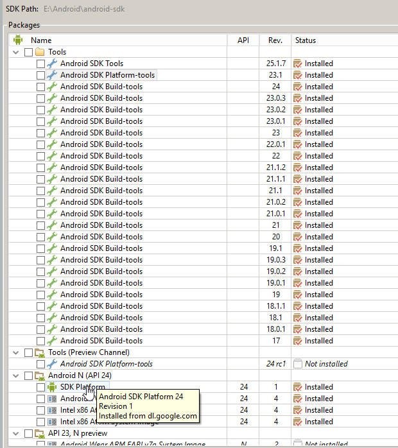Click the Installed status icon for Android SDK Tools
The image size is (398, 448).
tap(298, 64)
